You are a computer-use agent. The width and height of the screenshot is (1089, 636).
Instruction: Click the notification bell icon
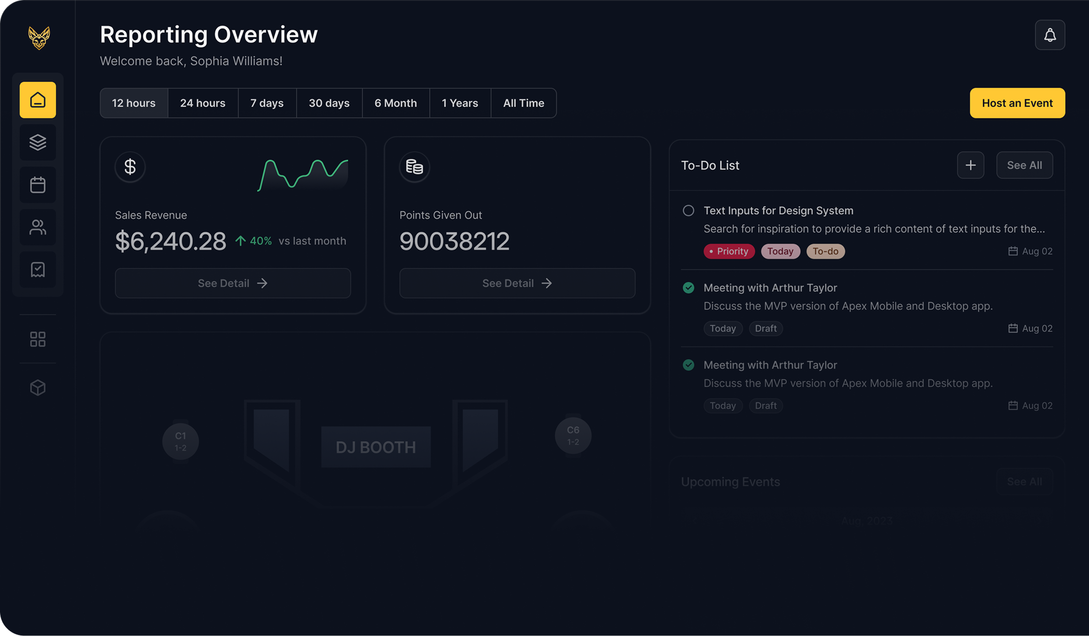click(x=1049, y=35)
